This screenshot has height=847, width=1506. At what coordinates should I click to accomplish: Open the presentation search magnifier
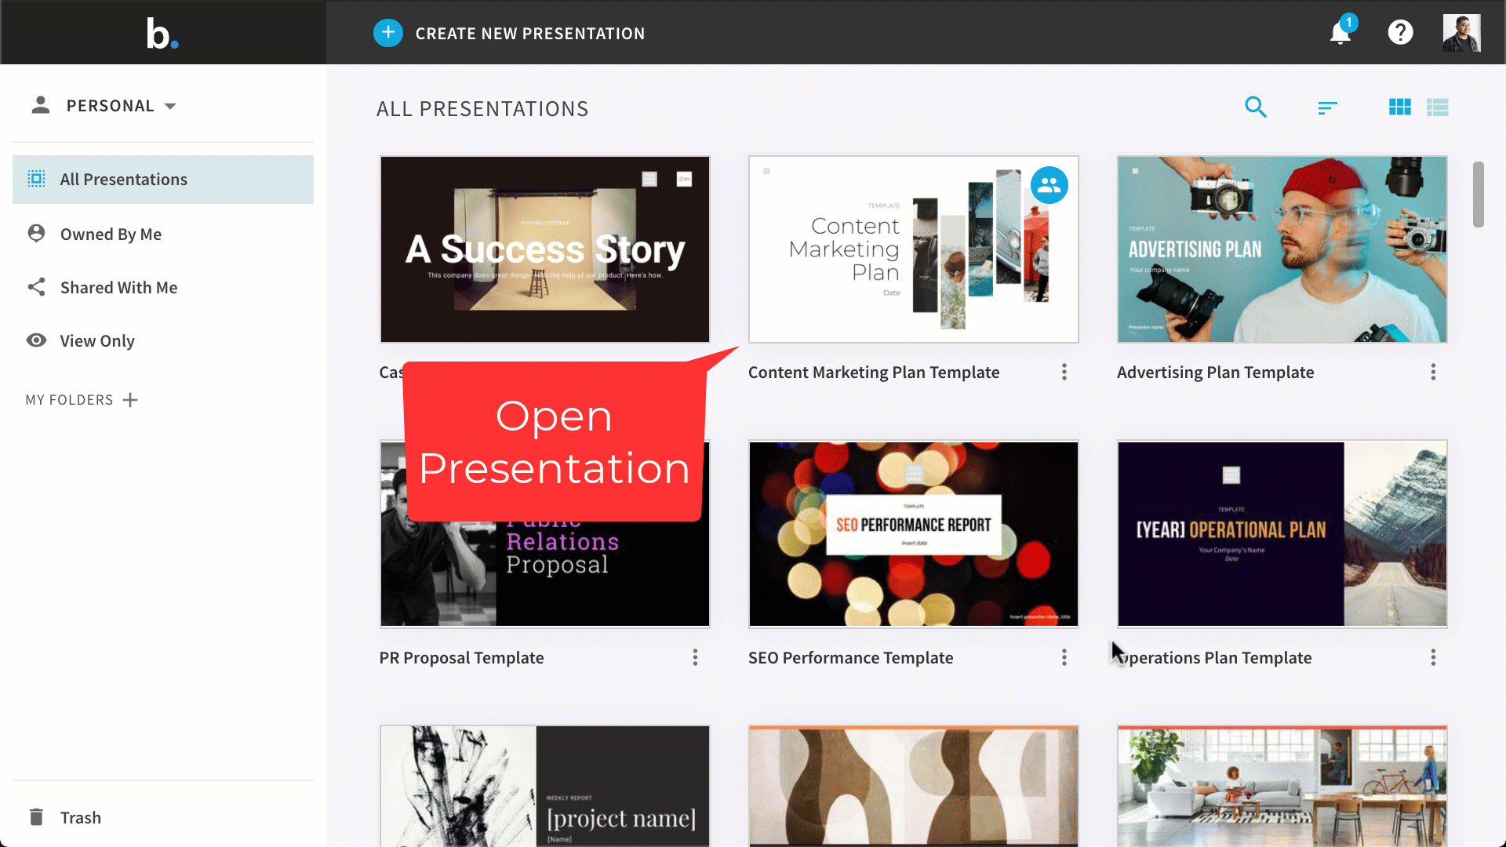1256,107
